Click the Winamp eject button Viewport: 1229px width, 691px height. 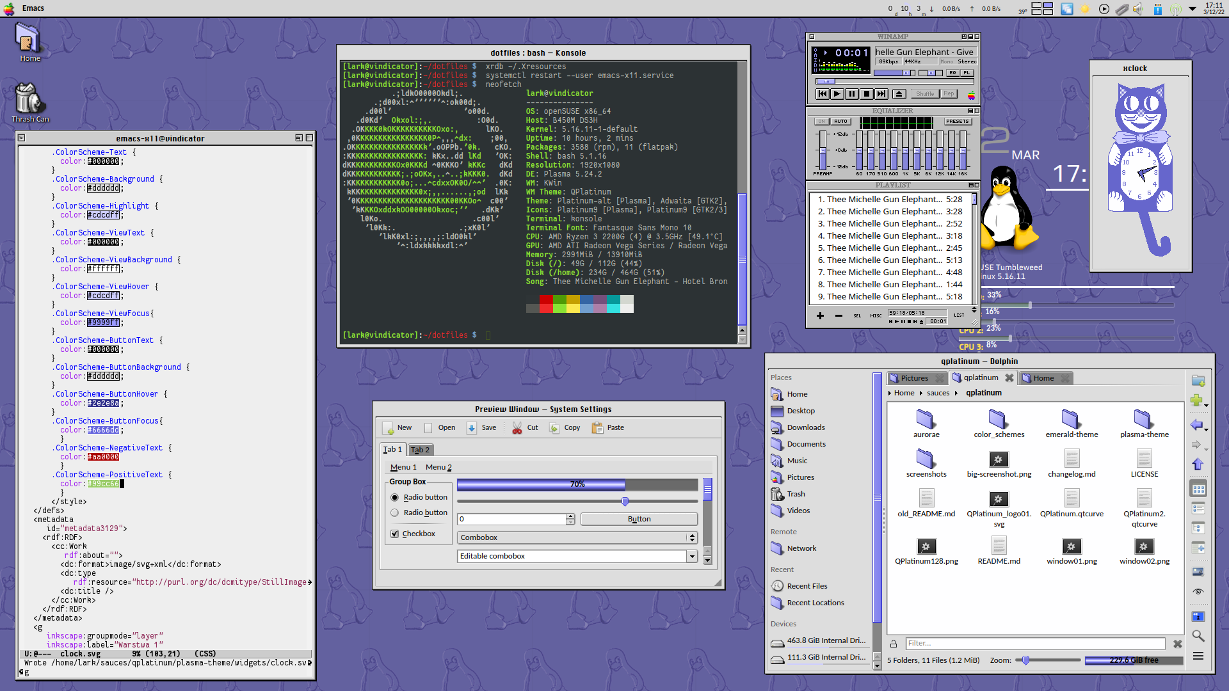899,94
